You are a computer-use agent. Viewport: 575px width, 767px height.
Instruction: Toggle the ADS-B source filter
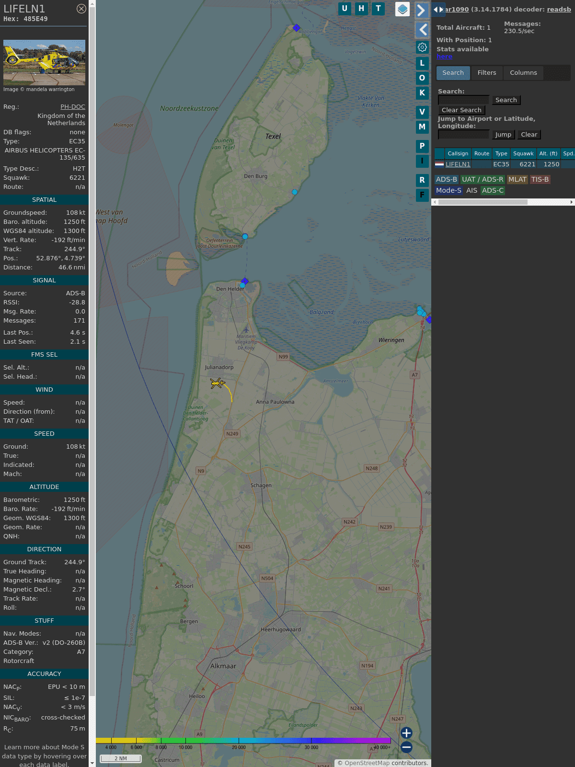pyautogui.click(x=446, y=179)
